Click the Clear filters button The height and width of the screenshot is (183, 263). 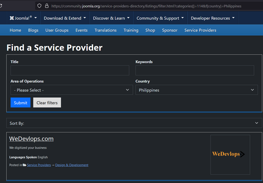pos(47,102)
